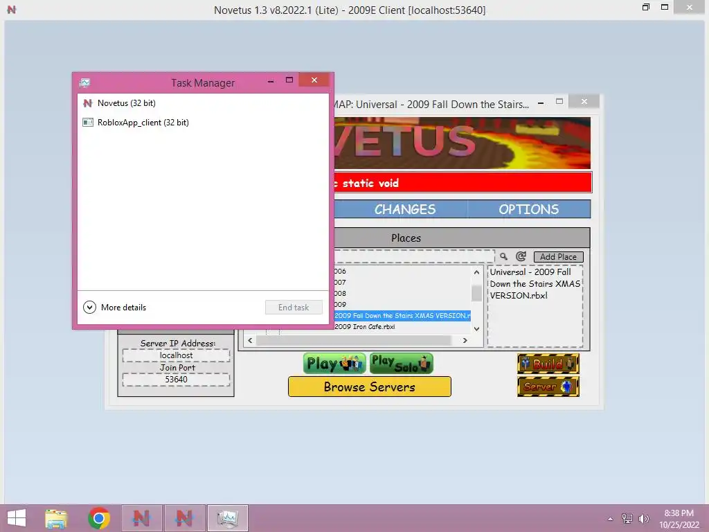Click the Build button
709x532 pixels.
point(548,364)
